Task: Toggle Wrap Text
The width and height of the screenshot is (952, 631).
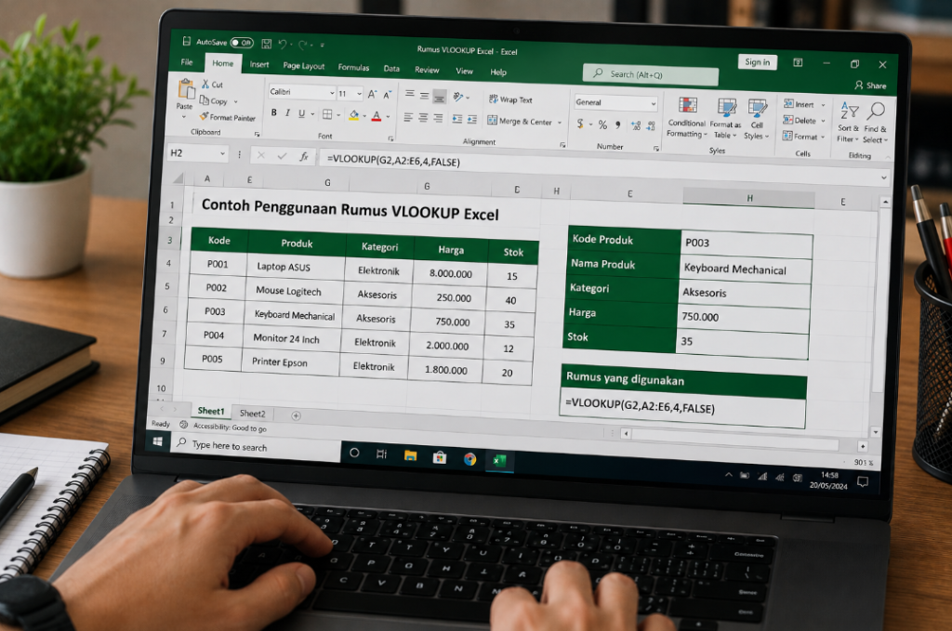Action: [x=510, y=99]
